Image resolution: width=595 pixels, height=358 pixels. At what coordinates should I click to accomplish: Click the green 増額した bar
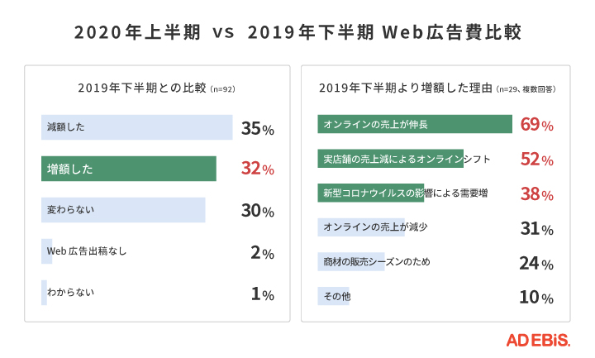click(128, 169)
